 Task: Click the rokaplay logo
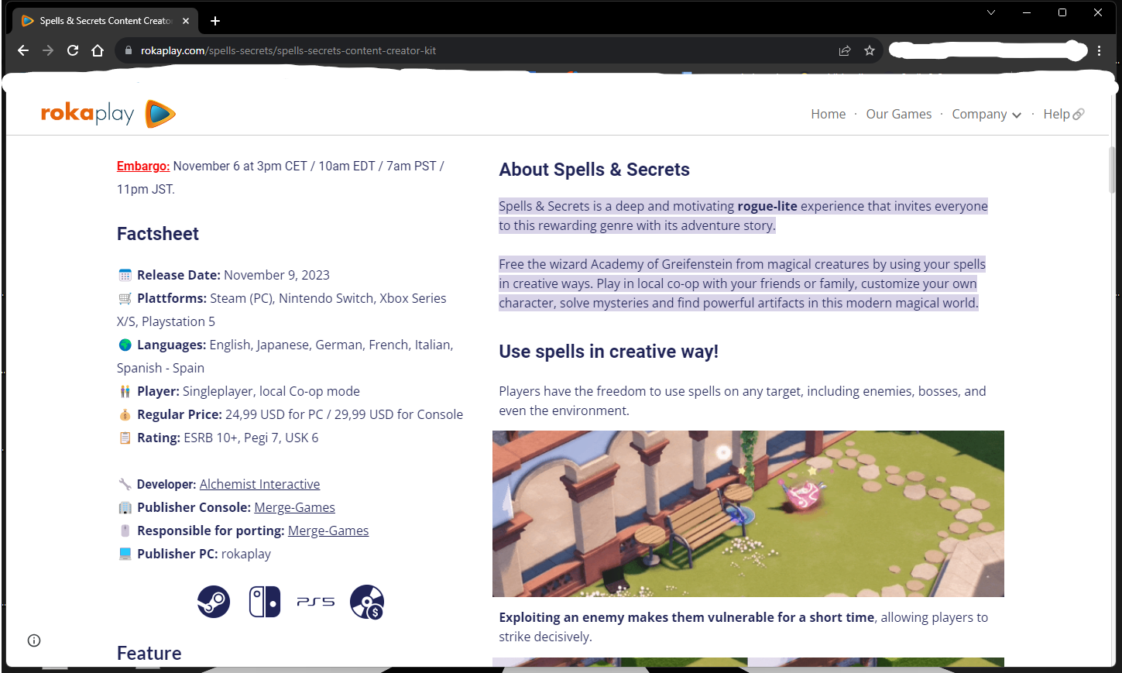(108, 114)
